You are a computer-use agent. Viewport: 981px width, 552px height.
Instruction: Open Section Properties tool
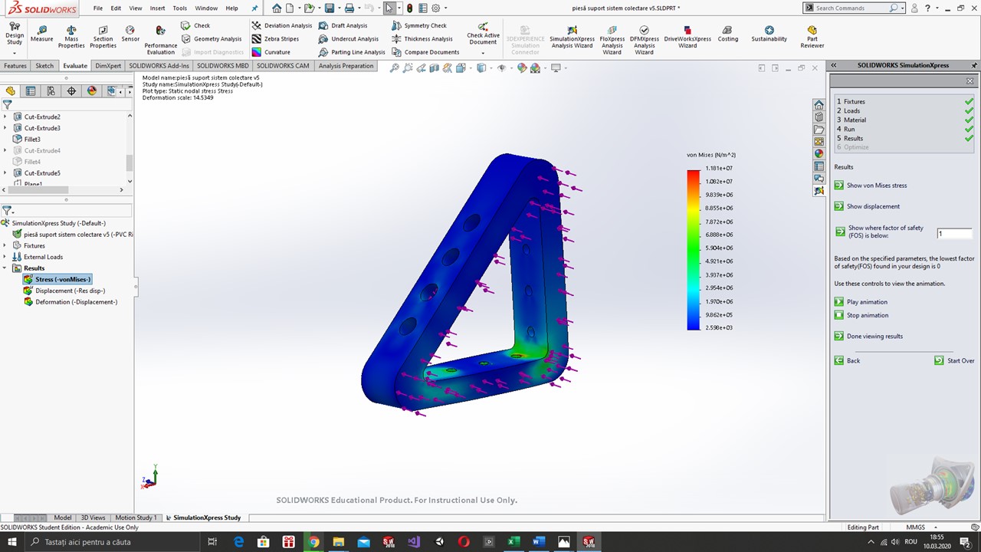[103, 37]
